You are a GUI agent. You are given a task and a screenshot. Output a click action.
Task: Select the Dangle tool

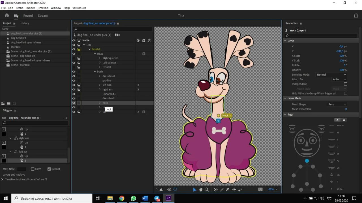point(240,189)
